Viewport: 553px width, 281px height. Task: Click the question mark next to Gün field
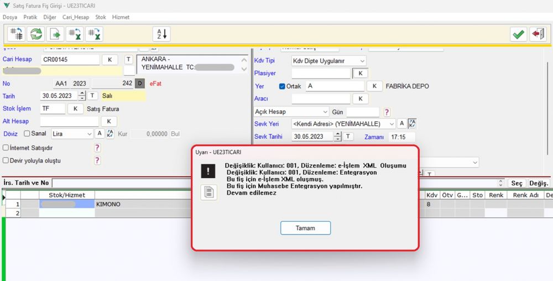point(387,112)
